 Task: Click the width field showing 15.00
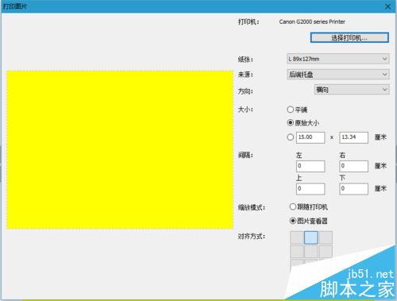310,137
